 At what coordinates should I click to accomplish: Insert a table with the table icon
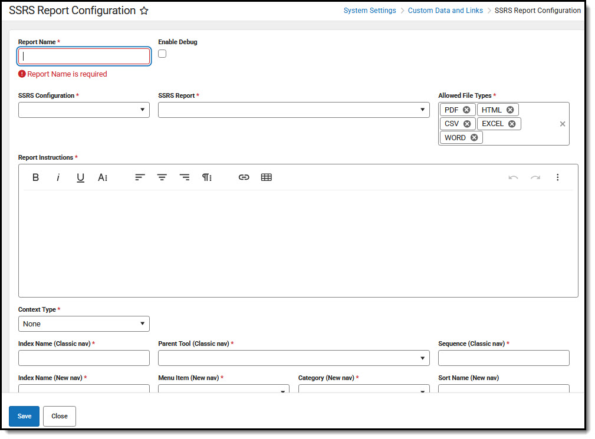[x=267, y=177]
